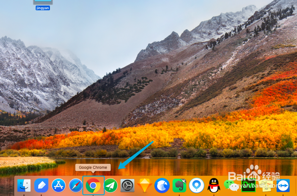The width and height of the screenshot is (297, 196).
Task: Launch Evernote elephant icon
Action: [179, 185]
